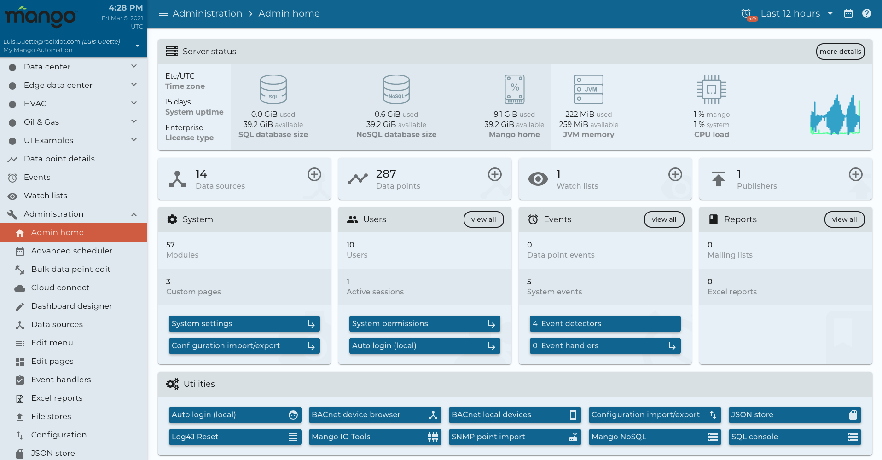This screenshot has height=460, width=882.
Task: Open Data point details in sidebar
Action: (74, 159)
